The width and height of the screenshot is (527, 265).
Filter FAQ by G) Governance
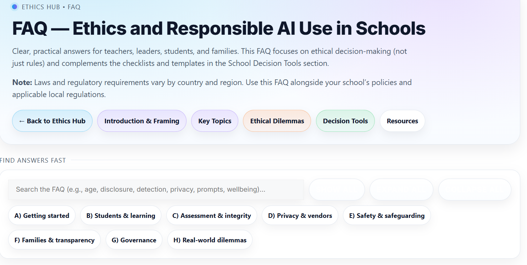point(134,240)
